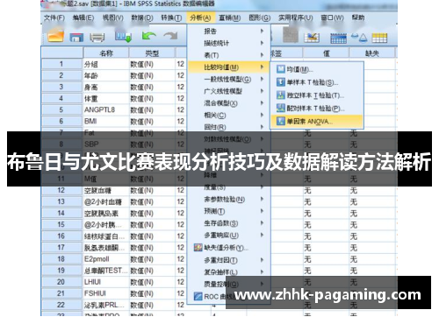Screen dimensions: 439x317
Task: Click the icon beside 单样本 T 检验(S)
Action: click(x=281, y=82)
